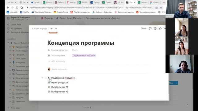The height and width of the screenshot is (111, 198).
Task: Click the Share button in the page popup
Action: [144, 28]
